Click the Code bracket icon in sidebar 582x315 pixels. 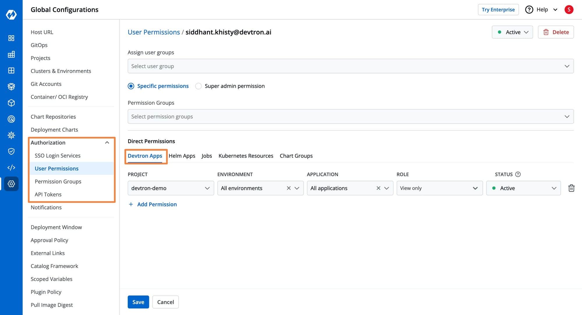(x=10, y=168)
